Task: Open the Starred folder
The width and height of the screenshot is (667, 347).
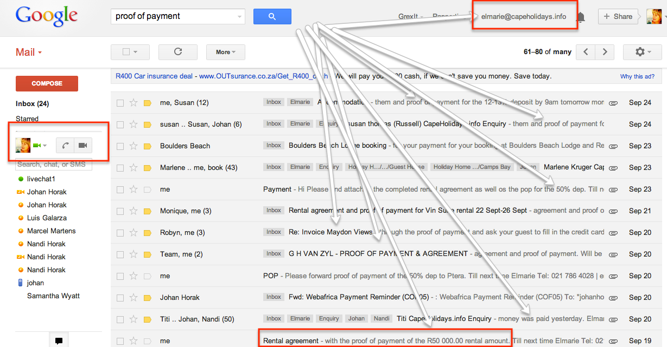Action: [27, 119]
